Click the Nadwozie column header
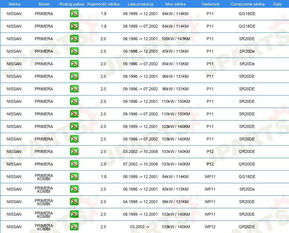This screenshot has height=233, width=289. (211, 4)
